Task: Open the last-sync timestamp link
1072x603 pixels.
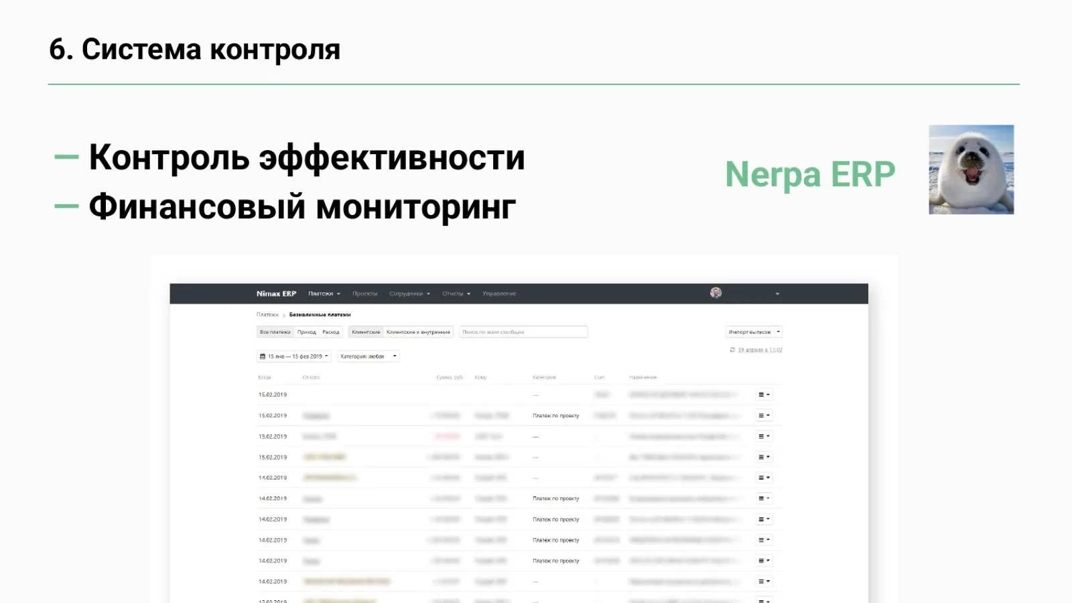Action: (760, 350)
